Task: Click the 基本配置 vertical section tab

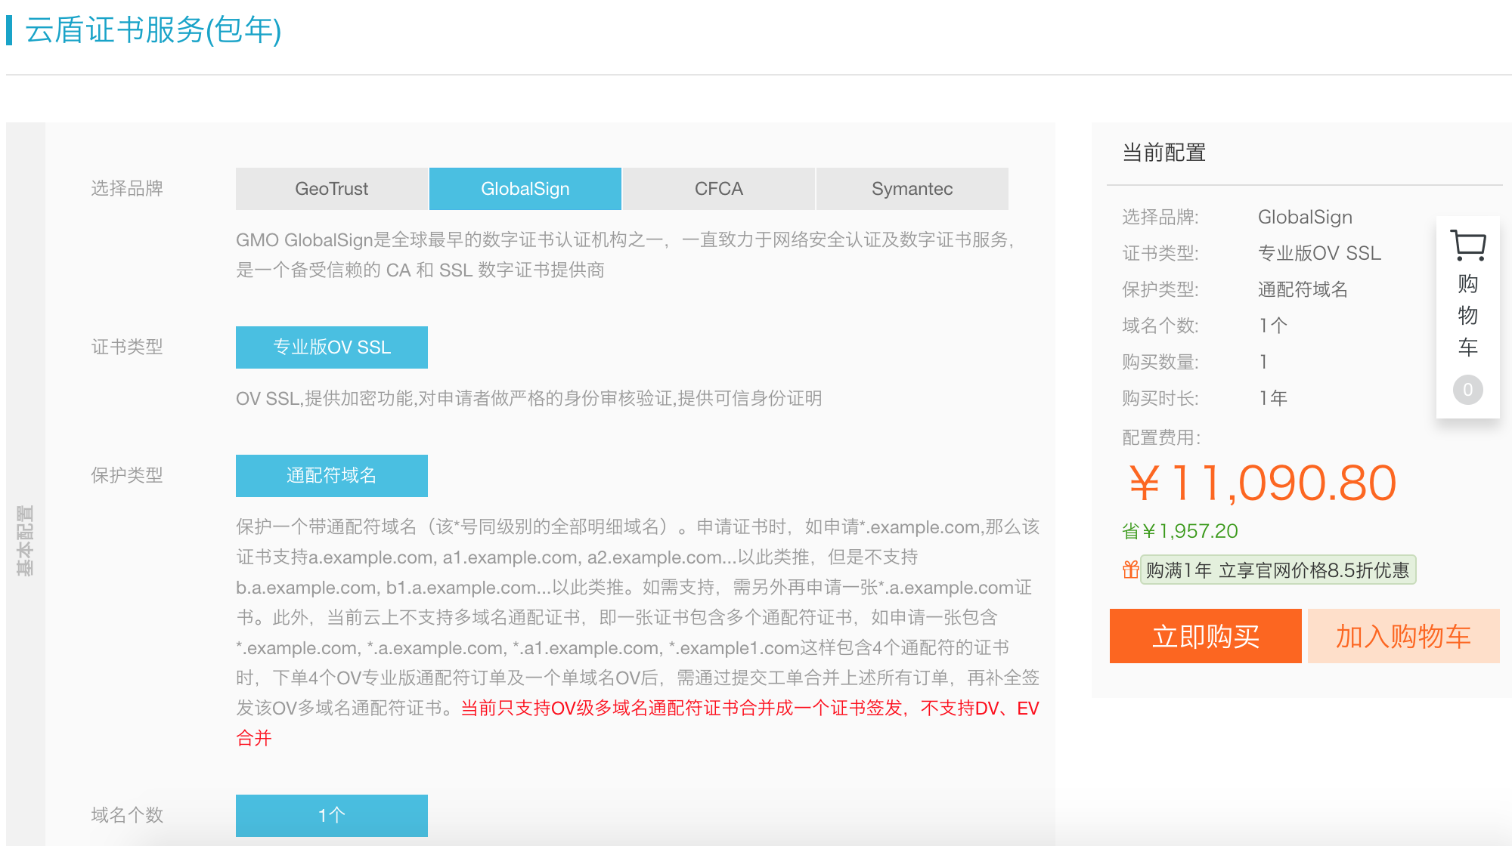Action: (x=25, y=540)
